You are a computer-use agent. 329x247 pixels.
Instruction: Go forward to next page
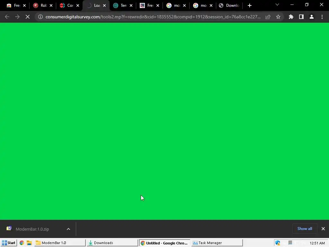coord(17,17)
